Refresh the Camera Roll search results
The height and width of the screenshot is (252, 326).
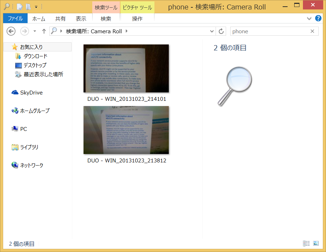[x=221, y=31]
